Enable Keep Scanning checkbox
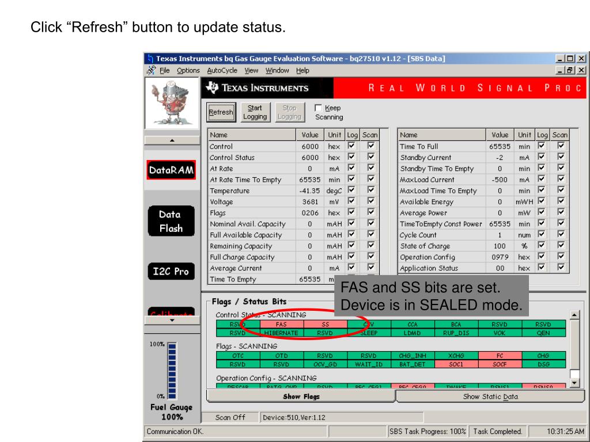Image resolution: width=590 pixels, height=442 pixels. [318, 108]
